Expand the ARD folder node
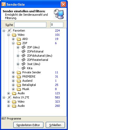134x130 pixels. pos(13,39)
